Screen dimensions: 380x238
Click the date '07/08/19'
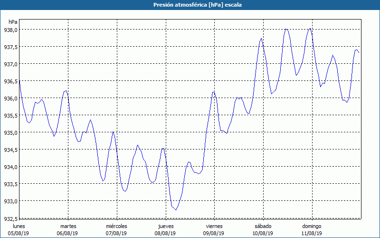tap(116, 233)
